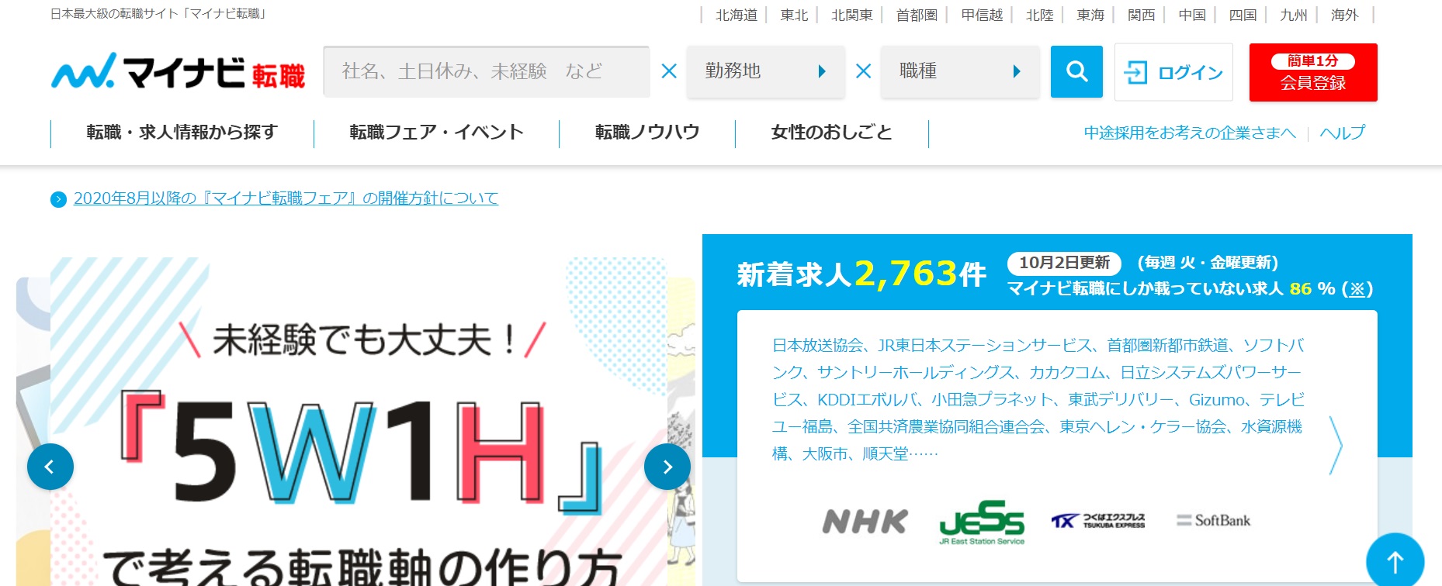Screen dimensions: 1442x586
Task: Advance to next carousel slide
Action: point(667,467)
